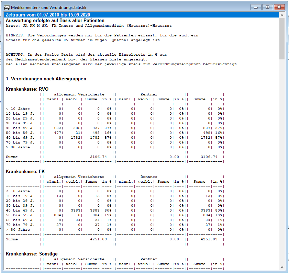Click '50 bis 59 J.' row label in RVO table

[x=20, y=133]
